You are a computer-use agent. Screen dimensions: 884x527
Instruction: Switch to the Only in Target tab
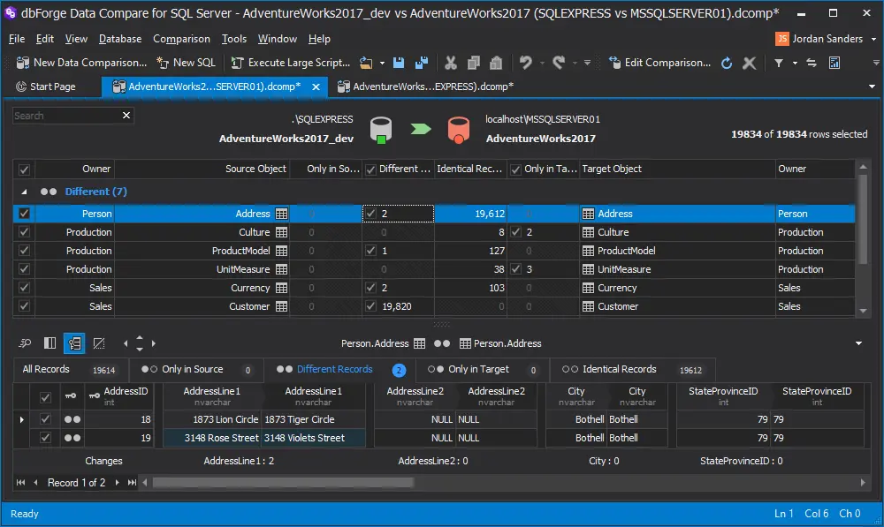477,369
